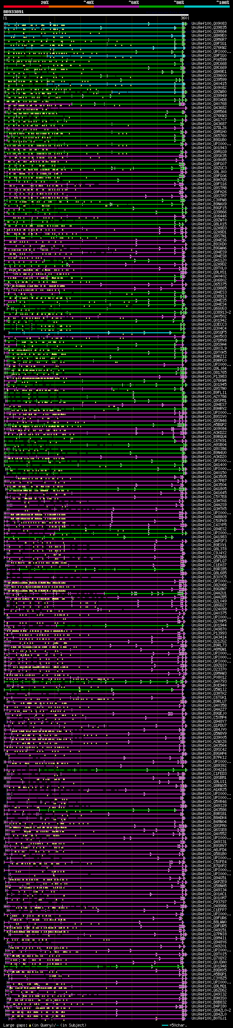Select UniRef100_Q4A2S9 hit label
This screenshot has width=233, height=1028.
coord(209,505)
